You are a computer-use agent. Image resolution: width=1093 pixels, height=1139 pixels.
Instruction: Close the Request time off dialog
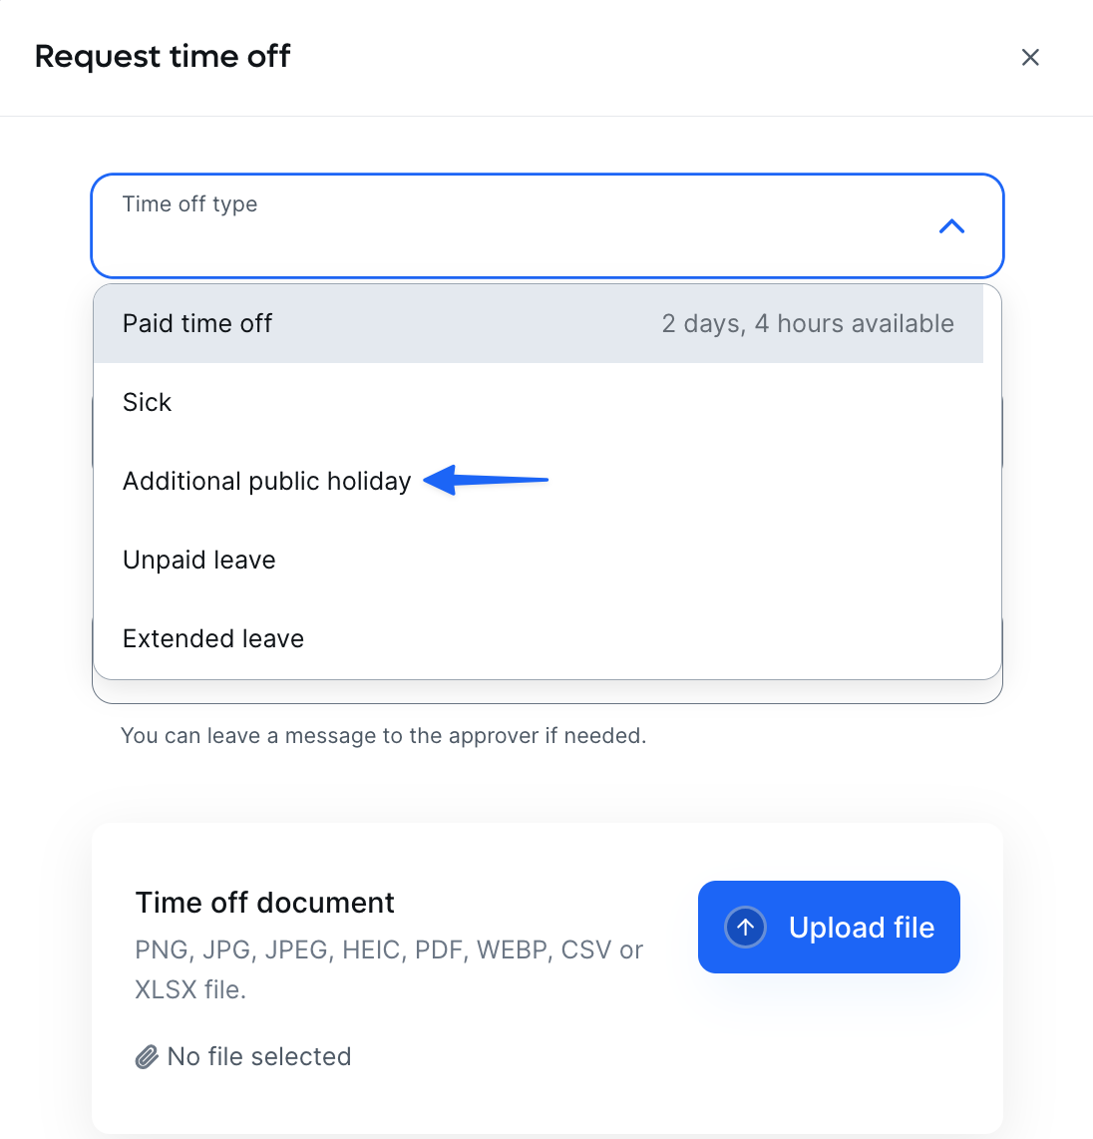[x=1030, y=58]
